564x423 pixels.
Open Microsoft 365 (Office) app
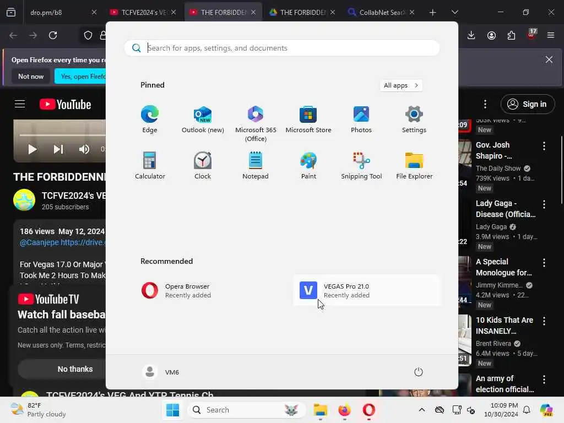[x=256, y=124]
